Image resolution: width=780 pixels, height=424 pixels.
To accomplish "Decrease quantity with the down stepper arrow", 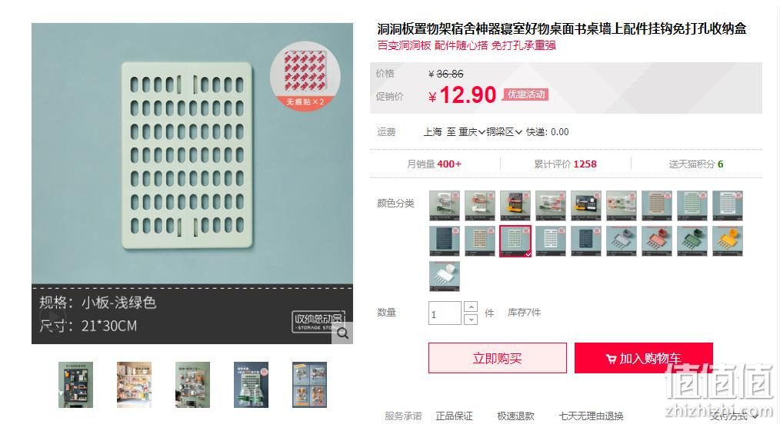I will [x=471, y=320].
